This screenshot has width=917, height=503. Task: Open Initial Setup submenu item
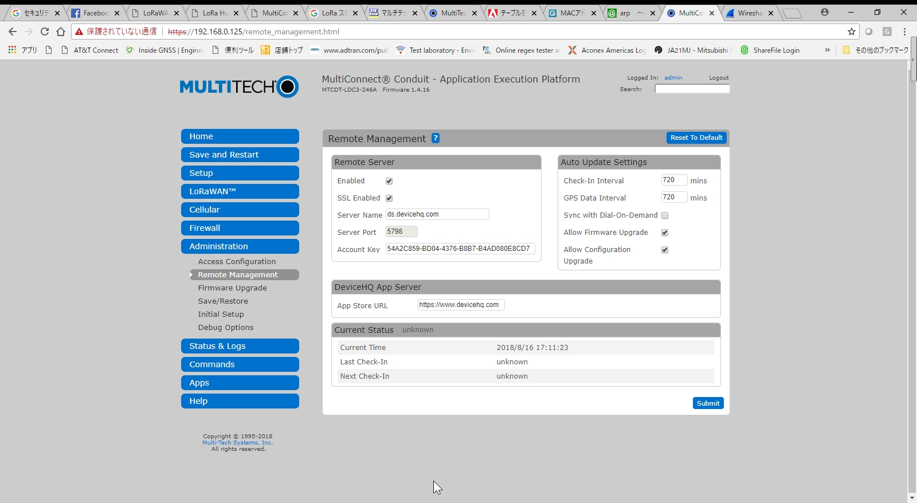[x=221, y=315]
